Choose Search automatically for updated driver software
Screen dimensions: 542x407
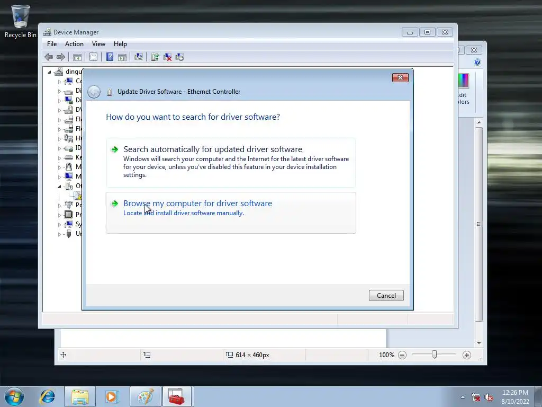(x=231, y=162)
